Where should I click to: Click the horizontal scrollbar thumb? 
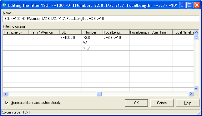point(99,94)
